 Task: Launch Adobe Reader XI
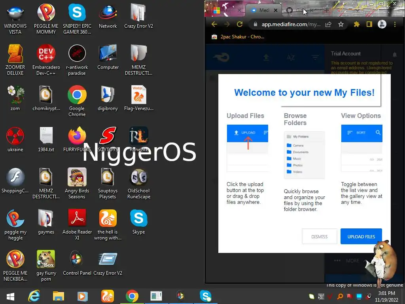(77, 225)
